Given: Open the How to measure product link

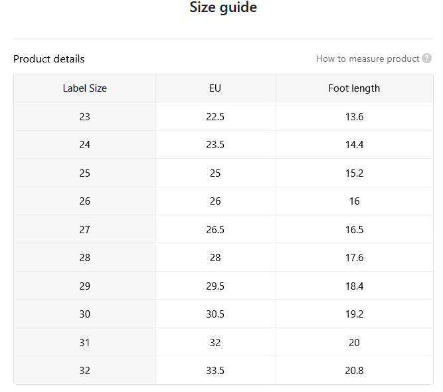Looking at the screenshot, I should click(x=367, y=58).
